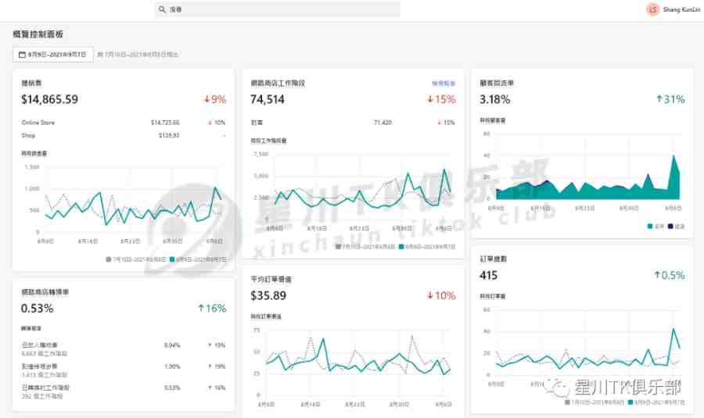Click the 74,514 sessions number
This screenshot has width=704, height=418.
268,99
